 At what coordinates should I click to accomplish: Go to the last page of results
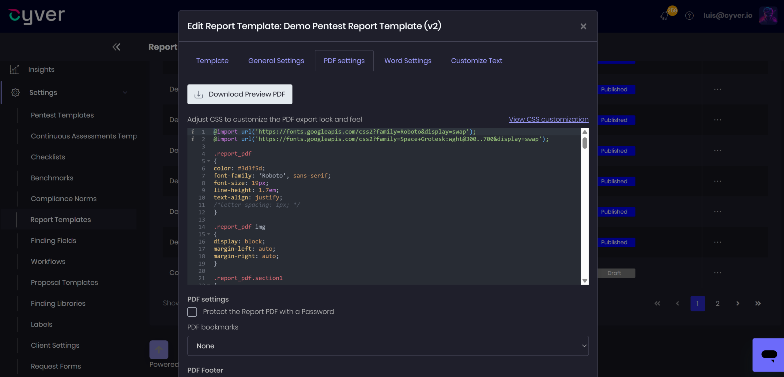point(758,303)
